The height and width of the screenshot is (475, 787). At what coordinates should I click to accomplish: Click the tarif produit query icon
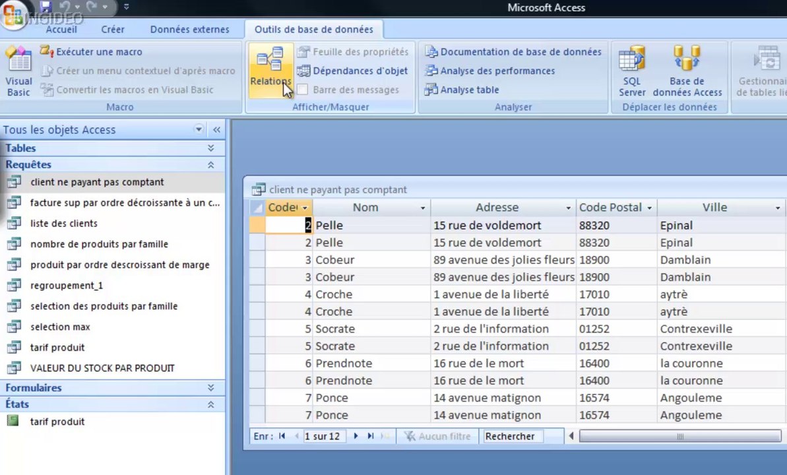tap(14, 347)
